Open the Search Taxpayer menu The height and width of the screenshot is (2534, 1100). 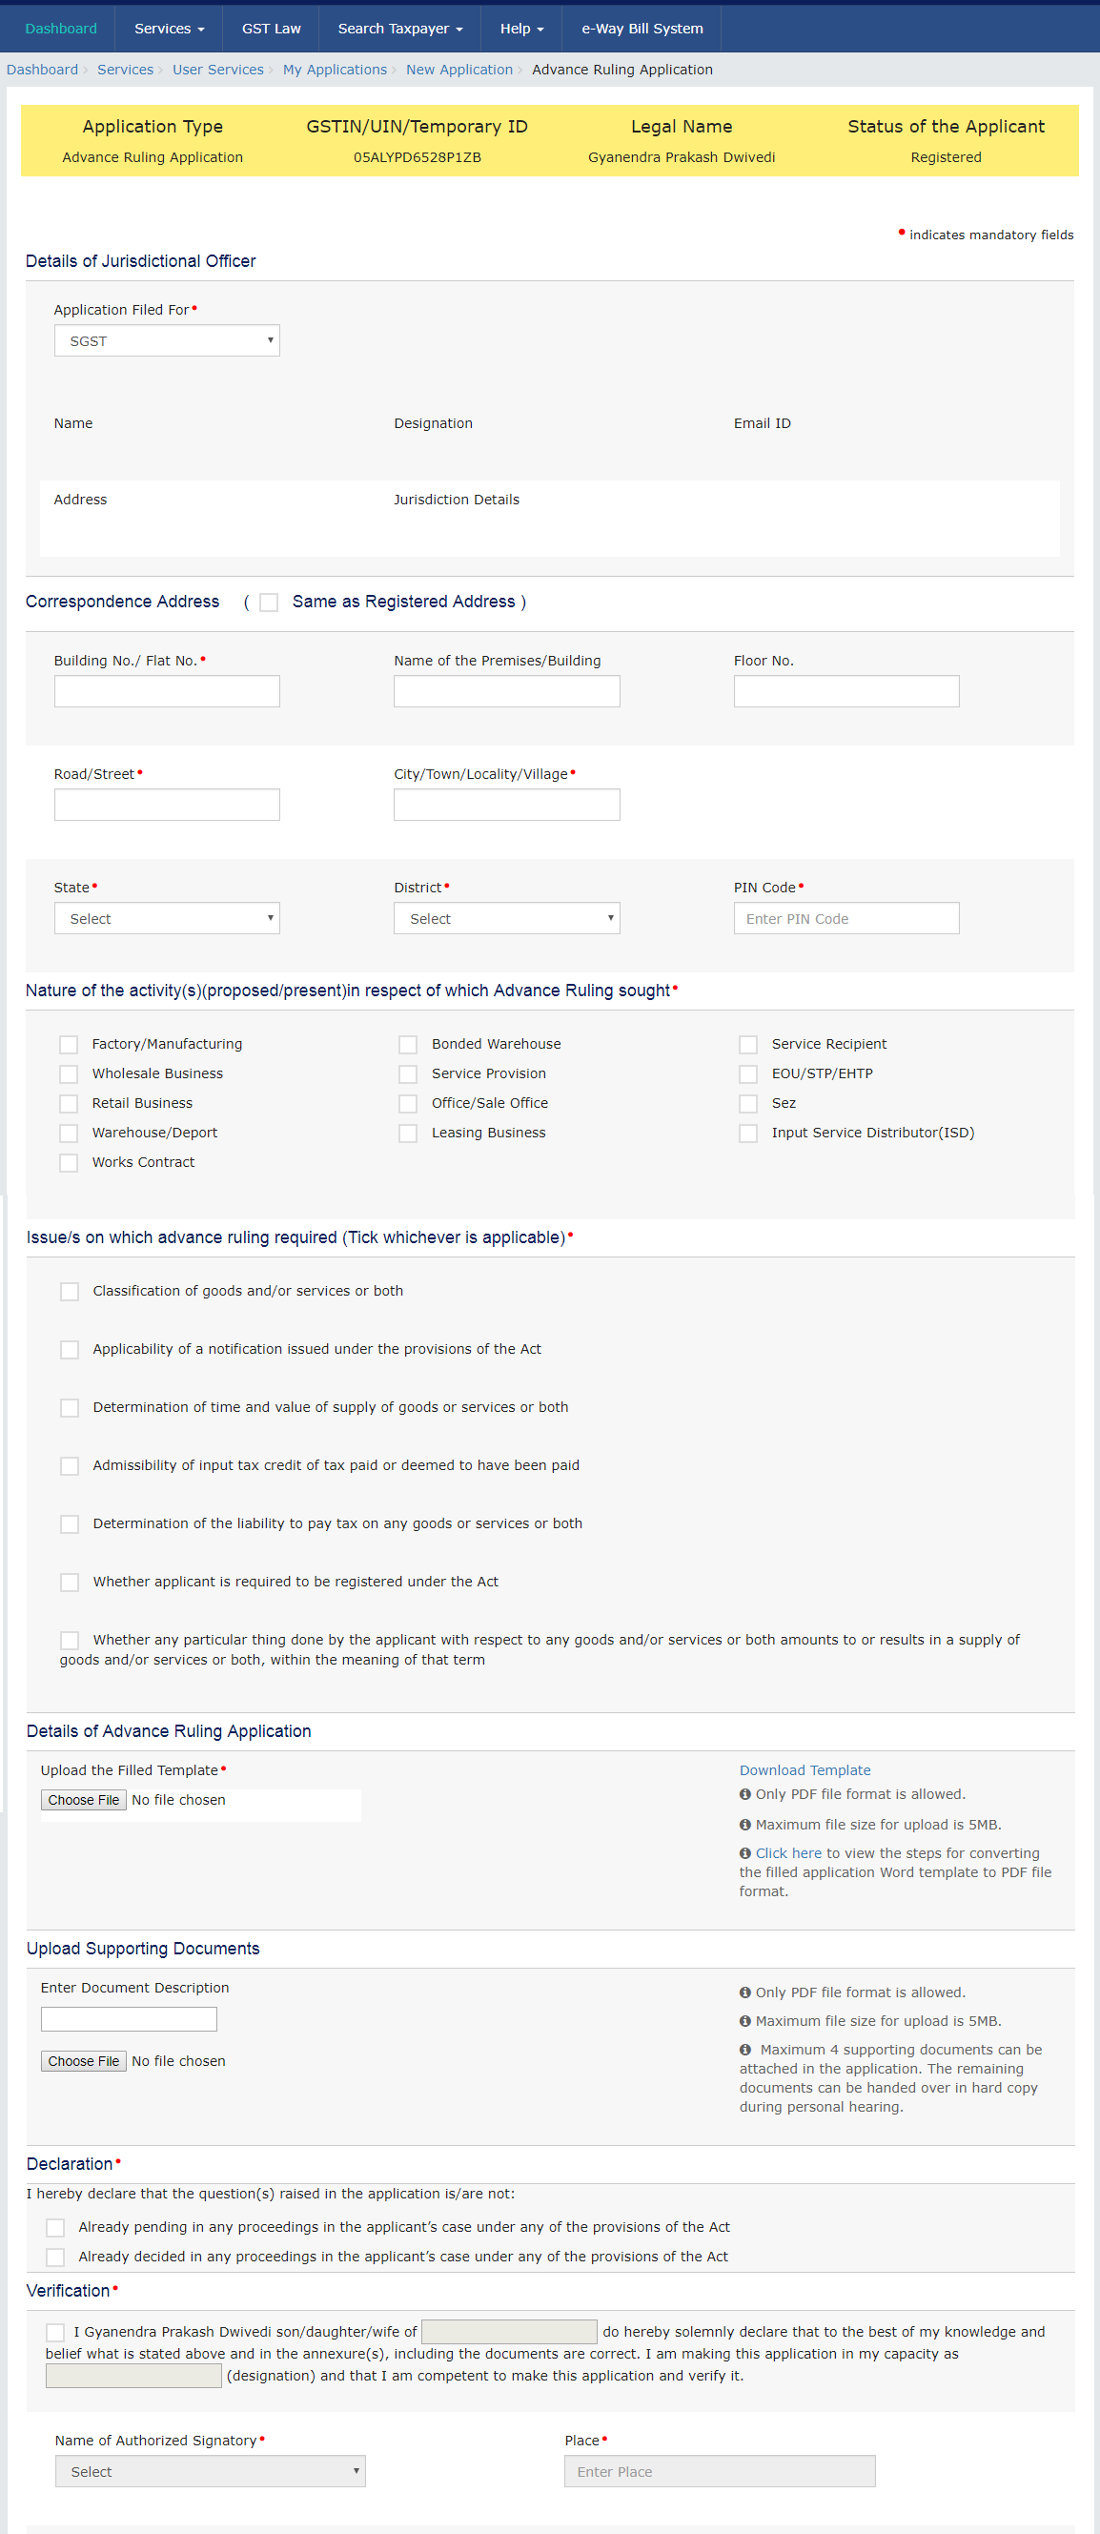[x=399, y=29]
